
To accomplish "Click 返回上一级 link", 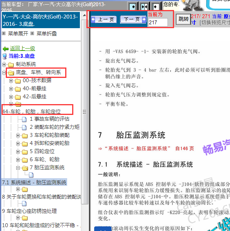I will coord(22,48).
